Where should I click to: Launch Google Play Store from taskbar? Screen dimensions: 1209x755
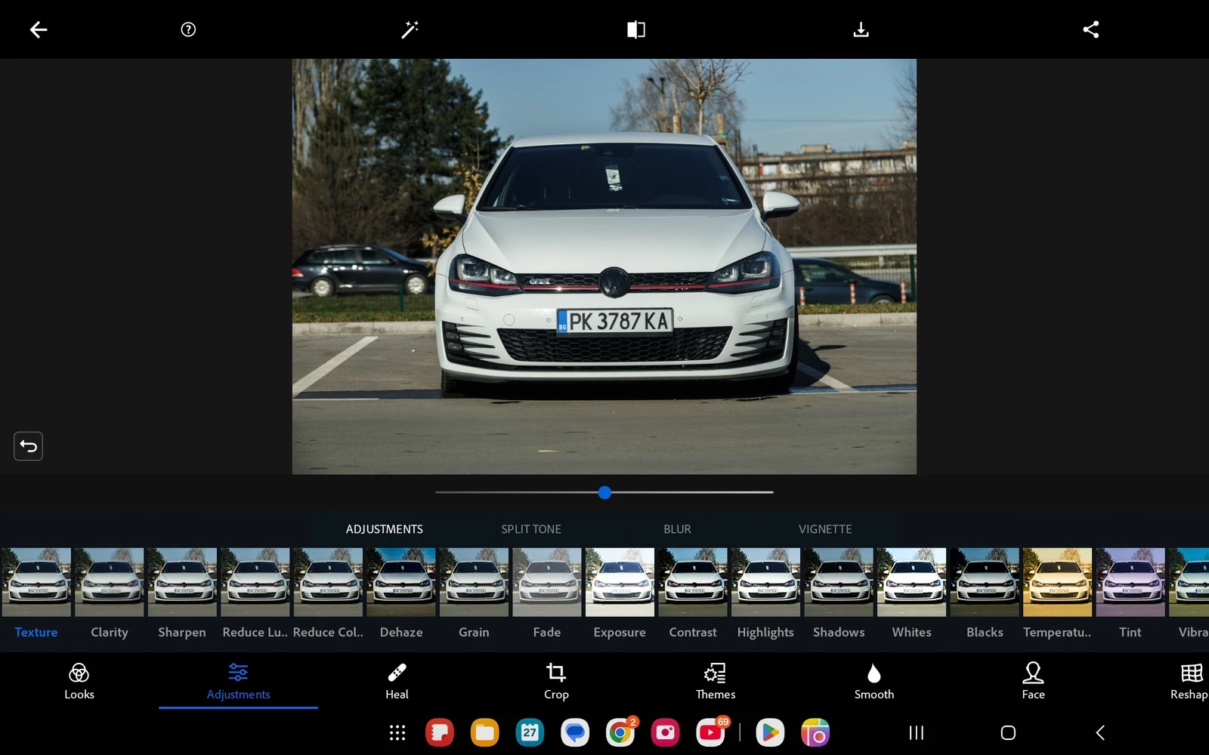[x=770, y=732]
